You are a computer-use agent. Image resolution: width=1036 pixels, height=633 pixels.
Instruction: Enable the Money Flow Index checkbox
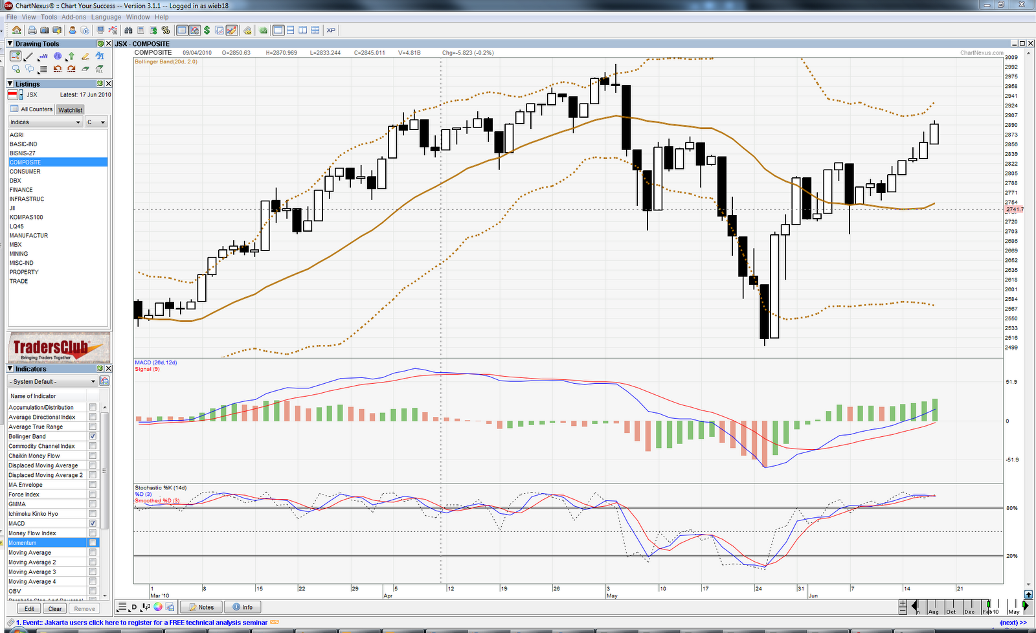[93, 533]
